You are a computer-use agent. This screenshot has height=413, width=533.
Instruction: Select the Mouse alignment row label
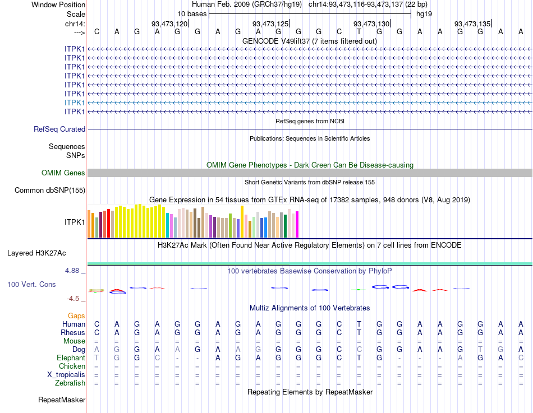click(x=74, y=341)
